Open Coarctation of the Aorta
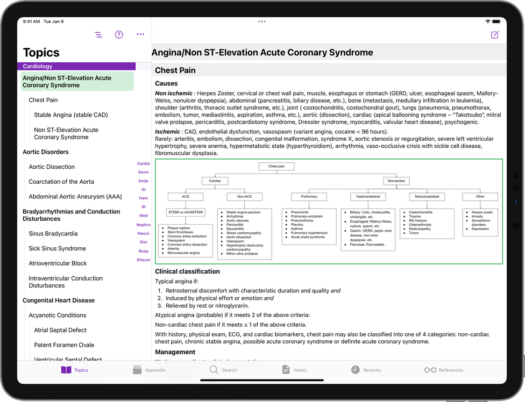This screenshot has height=402, width=525. tap(61, 182)
